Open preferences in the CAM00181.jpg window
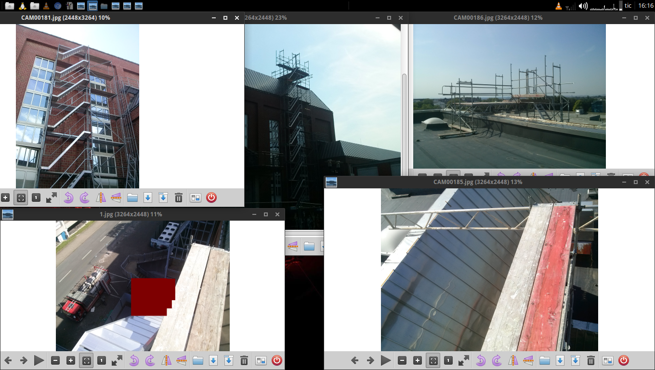The height and width of the screenshot is (370, 655). (195, 198)
